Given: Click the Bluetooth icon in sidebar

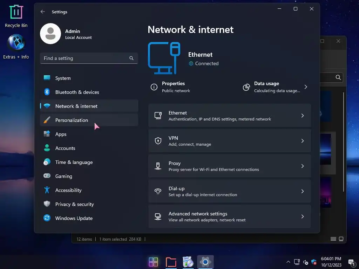Looking at the screenshot, I should point(47,92).
